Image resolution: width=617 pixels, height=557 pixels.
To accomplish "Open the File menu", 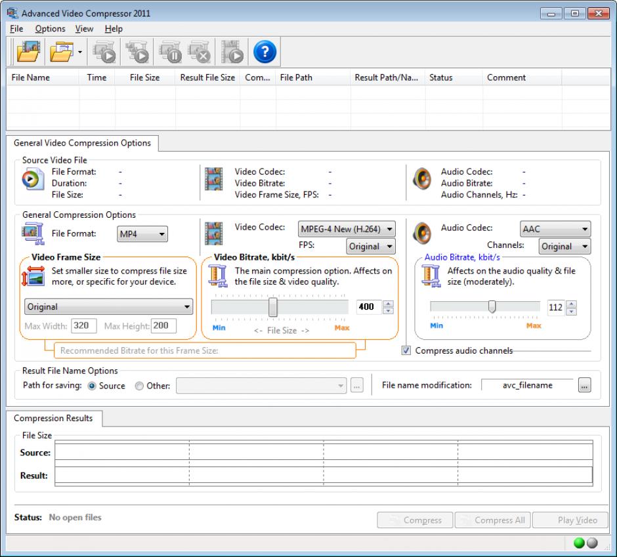I will [16, 29].
